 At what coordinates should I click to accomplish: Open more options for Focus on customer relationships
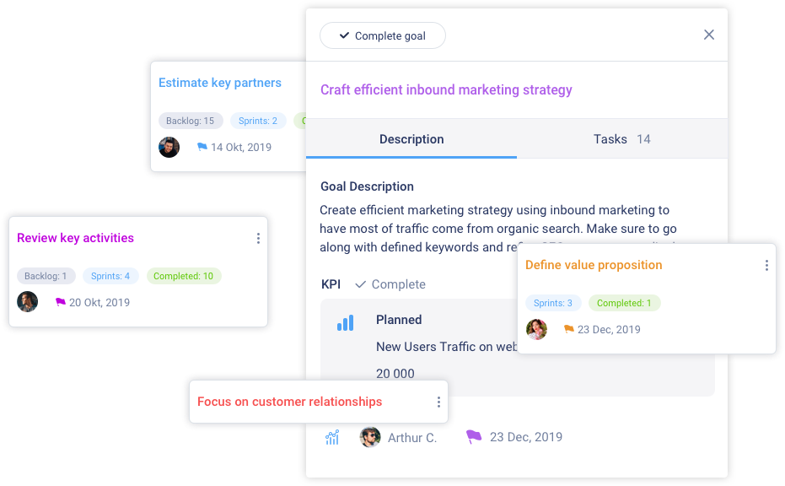(x=438, y=402)
